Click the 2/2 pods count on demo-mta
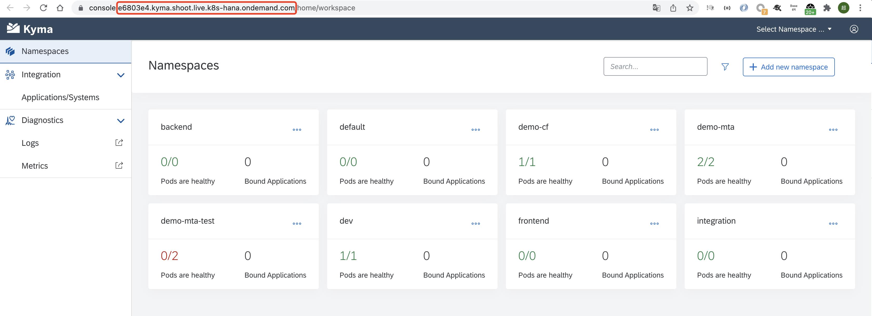The height and width of the screenshot is (316, 872). tap(705, 162)
